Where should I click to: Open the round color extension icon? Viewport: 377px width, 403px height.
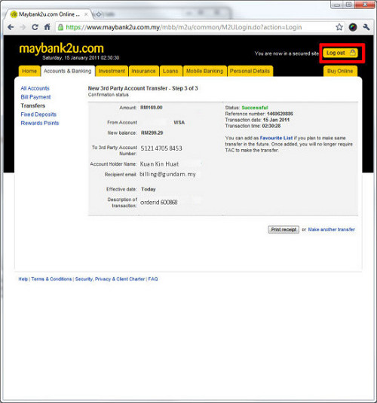coord(353,27)
